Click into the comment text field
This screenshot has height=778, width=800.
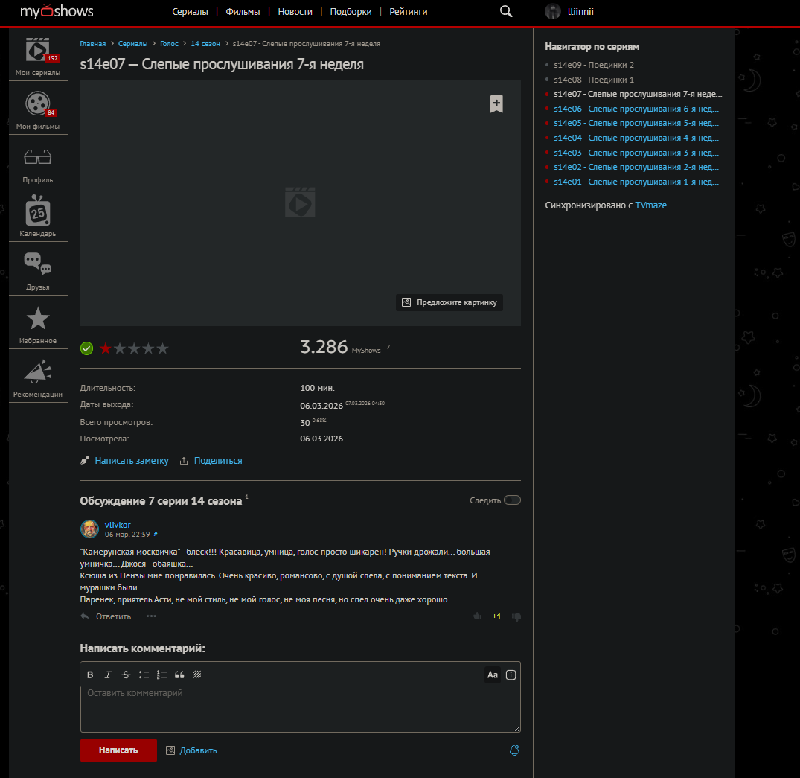point(300,709)
